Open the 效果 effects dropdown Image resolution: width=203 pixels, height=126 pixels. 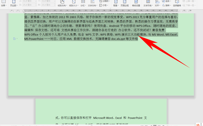coord(3,3)
